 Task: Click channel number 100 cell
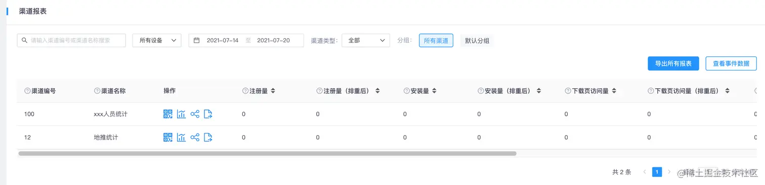[x=29, y=114]
